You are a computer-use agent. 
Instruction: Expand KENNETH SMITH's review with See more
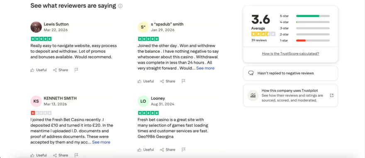[x=101, y=142]
